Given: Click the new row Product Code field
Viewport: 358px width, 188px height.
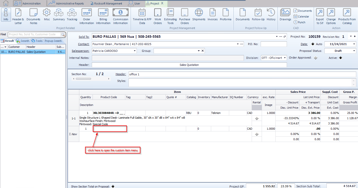Looking at the screenshot, I should (110, 129).
